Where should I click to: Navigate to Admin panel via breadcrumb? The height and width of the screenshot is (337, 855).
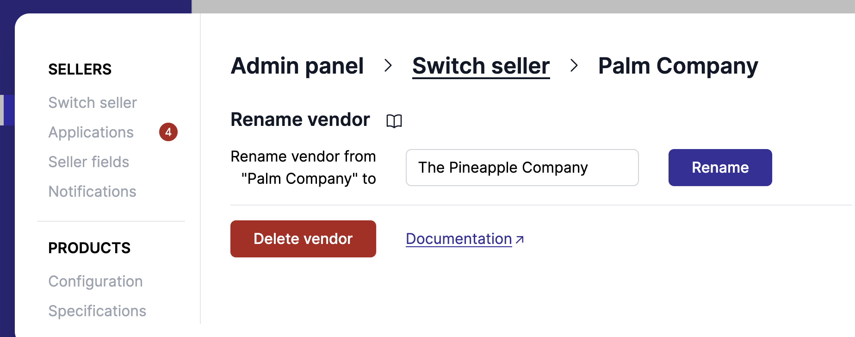click(x=297, y=66)
